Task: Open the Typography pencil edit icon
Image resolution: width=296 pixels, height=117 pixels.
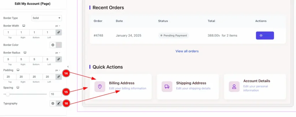Action: [x=59, y=103]
